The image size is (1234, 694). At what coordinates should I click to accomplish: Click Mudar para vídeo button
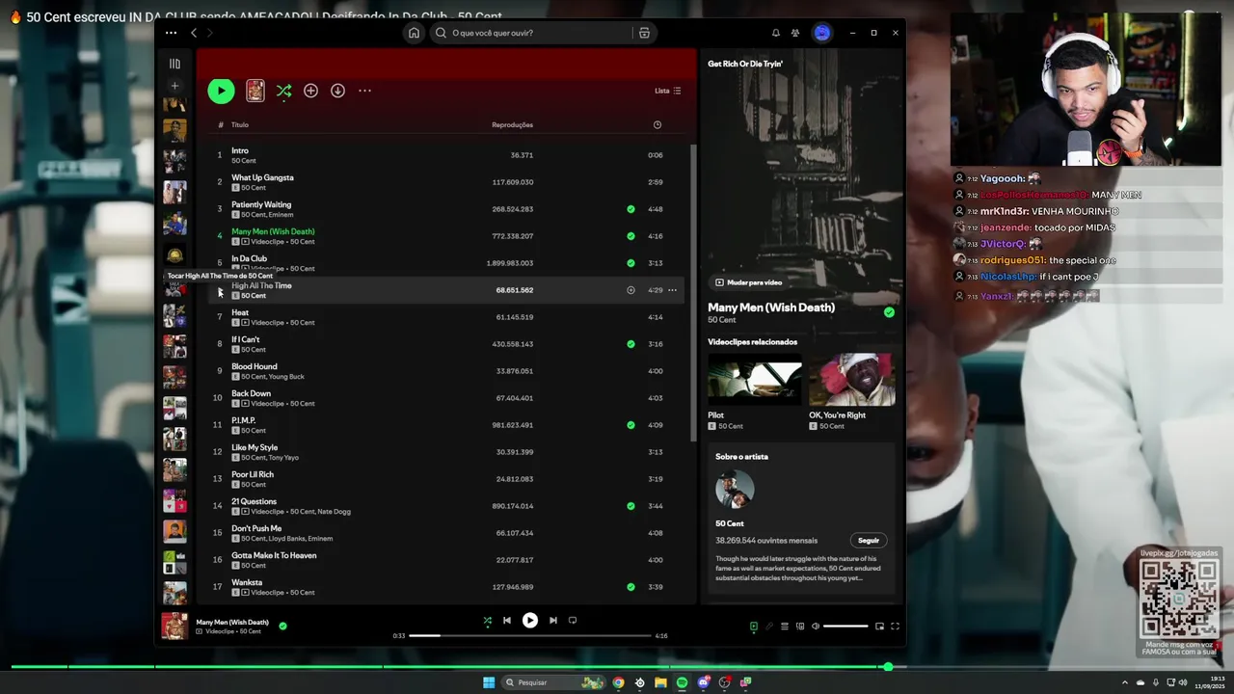coord(748,282)
